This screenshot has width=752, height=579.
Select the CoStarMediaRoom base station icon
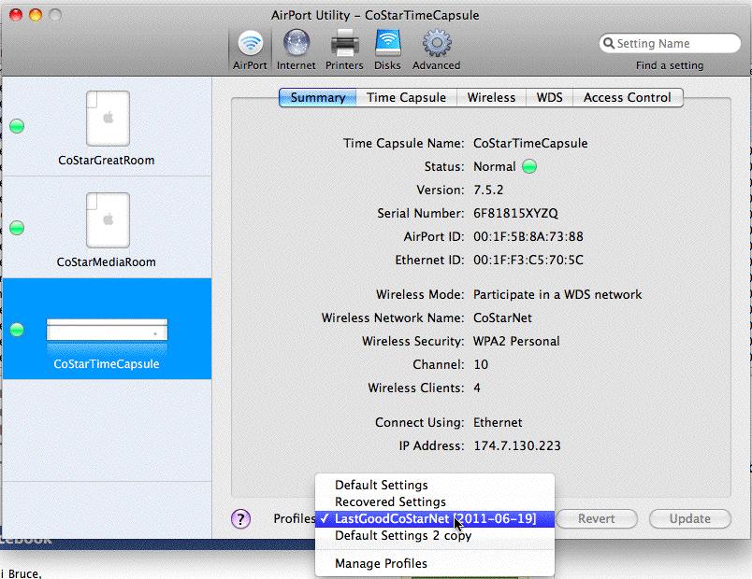click(108, 220)
